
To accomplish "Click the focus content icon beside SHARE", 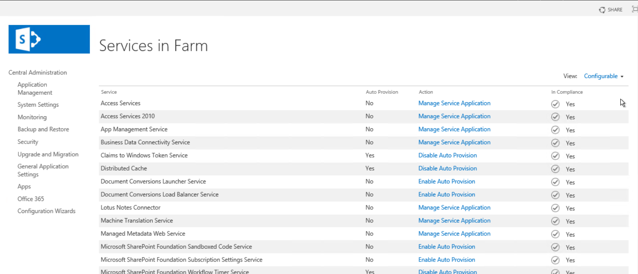I will tap(635, 9).
